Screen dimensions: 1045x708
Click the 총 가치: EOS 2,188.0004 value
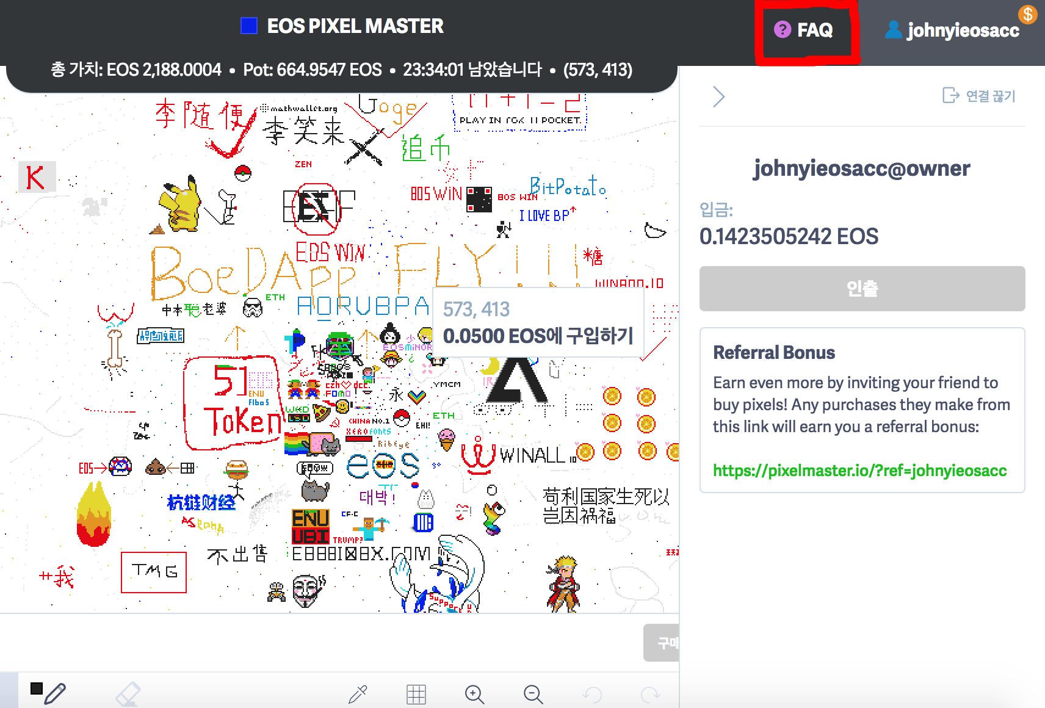[136, 70]
